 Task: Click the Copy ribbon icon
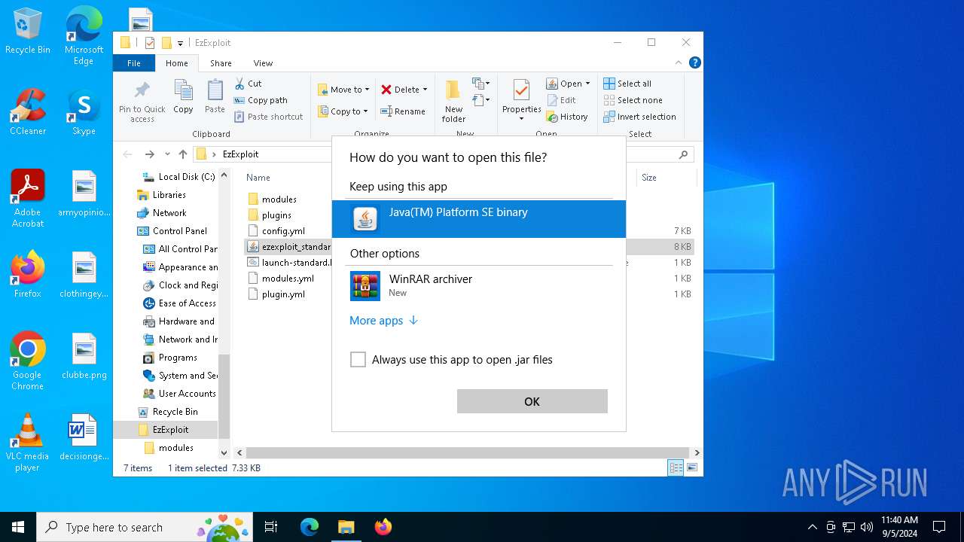[183, 97]
